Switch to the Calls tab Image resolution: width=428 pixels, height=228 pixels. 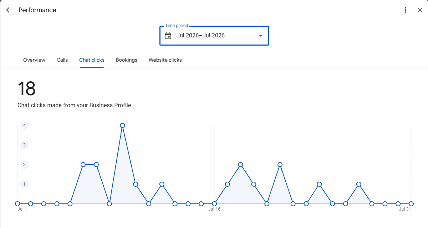click(62, 60)
